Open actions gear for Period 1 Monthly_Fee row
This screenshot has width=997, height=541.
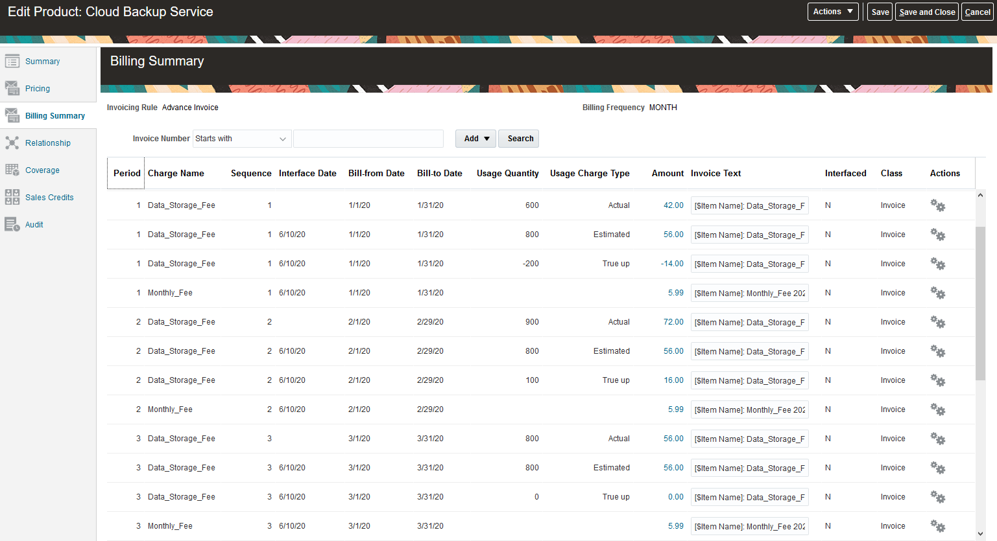point(938,293)
